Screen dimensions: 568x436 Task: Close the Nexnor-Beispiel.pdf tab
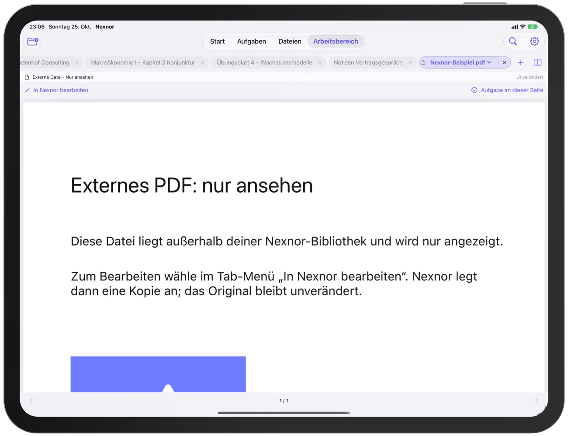(504, 62)
